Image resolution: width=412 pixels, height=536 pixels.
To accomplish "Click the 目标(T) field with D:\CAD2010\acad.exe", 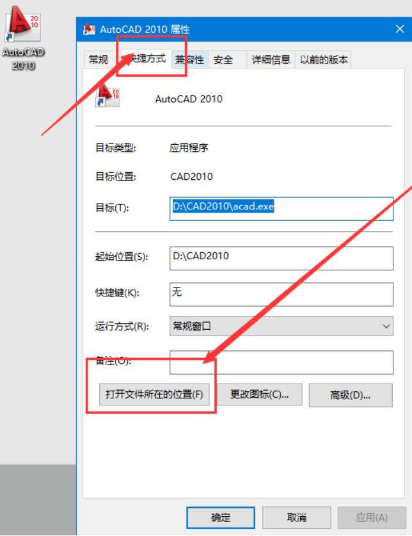I will coord(281,209).
